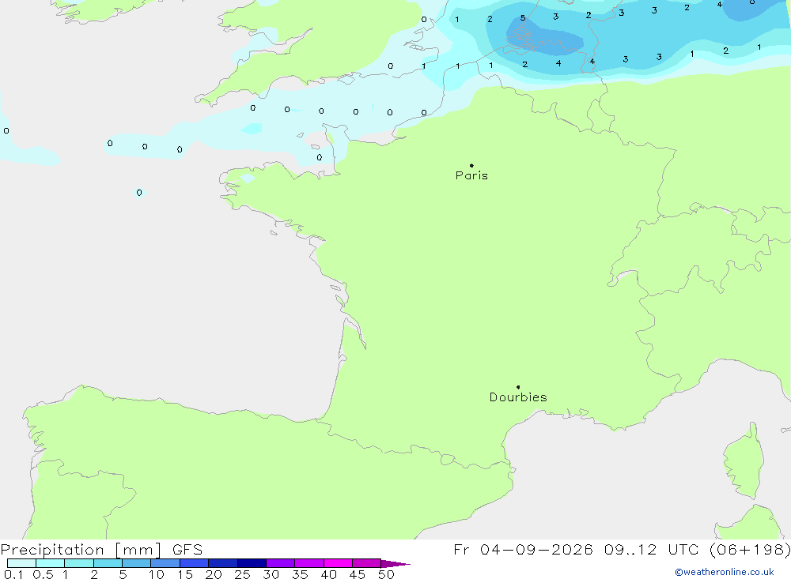Click the Paris city label
Screen dimensions: 791x579
tap(471, 175)
